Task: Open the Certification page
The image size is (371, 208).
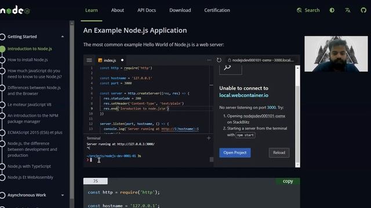Action: [217, 10]
